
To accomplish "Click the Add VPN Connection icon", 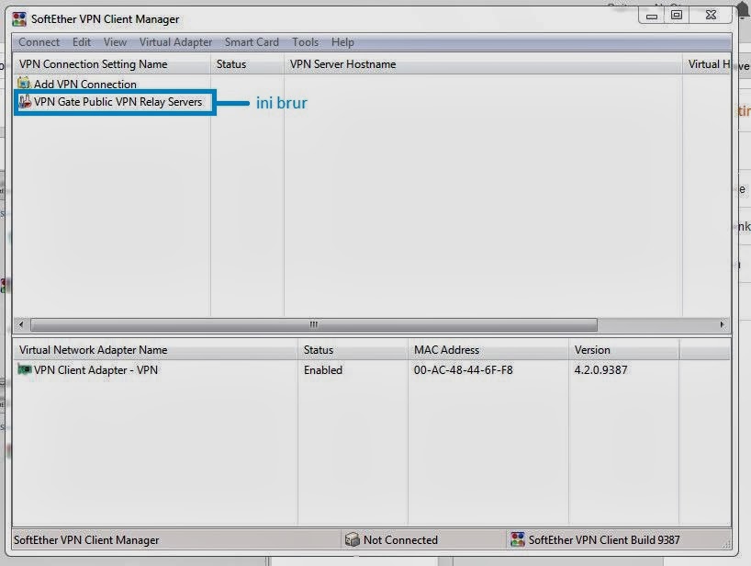I will click(24, 84).
